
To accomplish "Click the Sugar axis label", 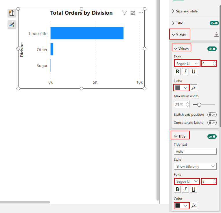I will (x=42, y=66).
